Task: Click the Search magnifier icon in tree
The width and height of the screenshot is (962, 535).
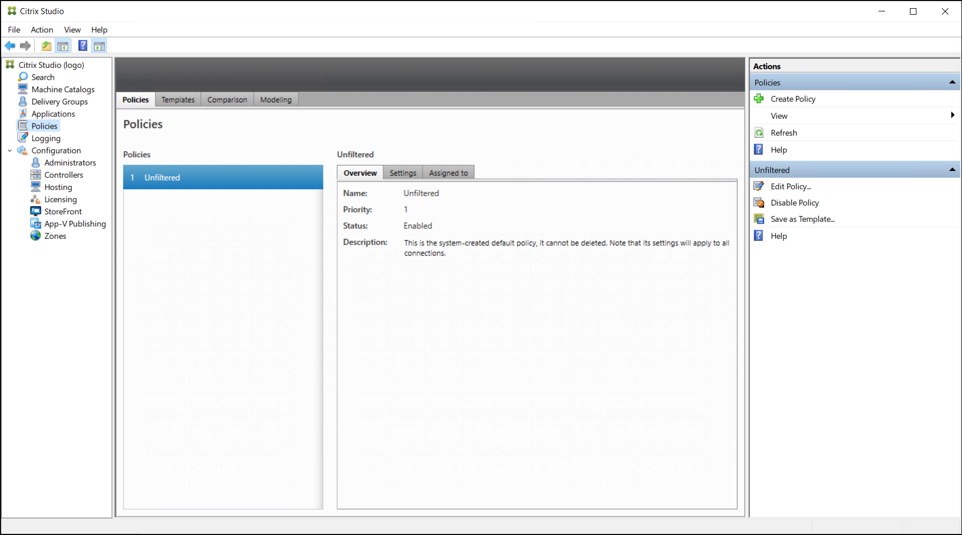Action: (x=23, y=77)
